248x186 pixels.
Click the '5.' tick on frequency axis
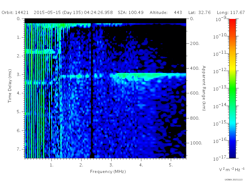171,165
